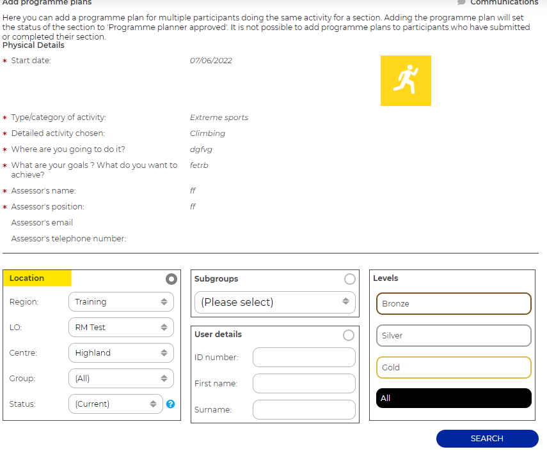Click the Assessor's position value 'ff'
The width and height of the screenshot is (547, 454).
193,206
